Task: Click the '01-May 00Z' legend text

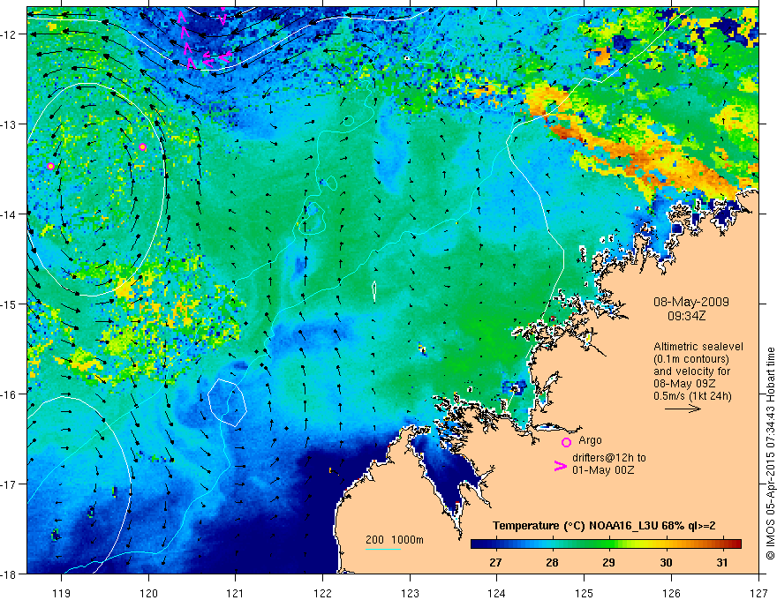Action: point(602,469)
